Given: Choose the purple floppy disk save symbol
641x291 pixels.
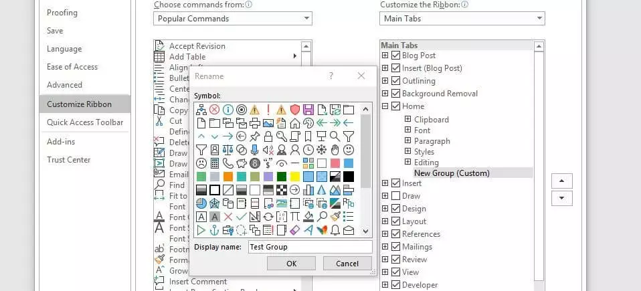Looking at the screenshot, I should point(308,110).
